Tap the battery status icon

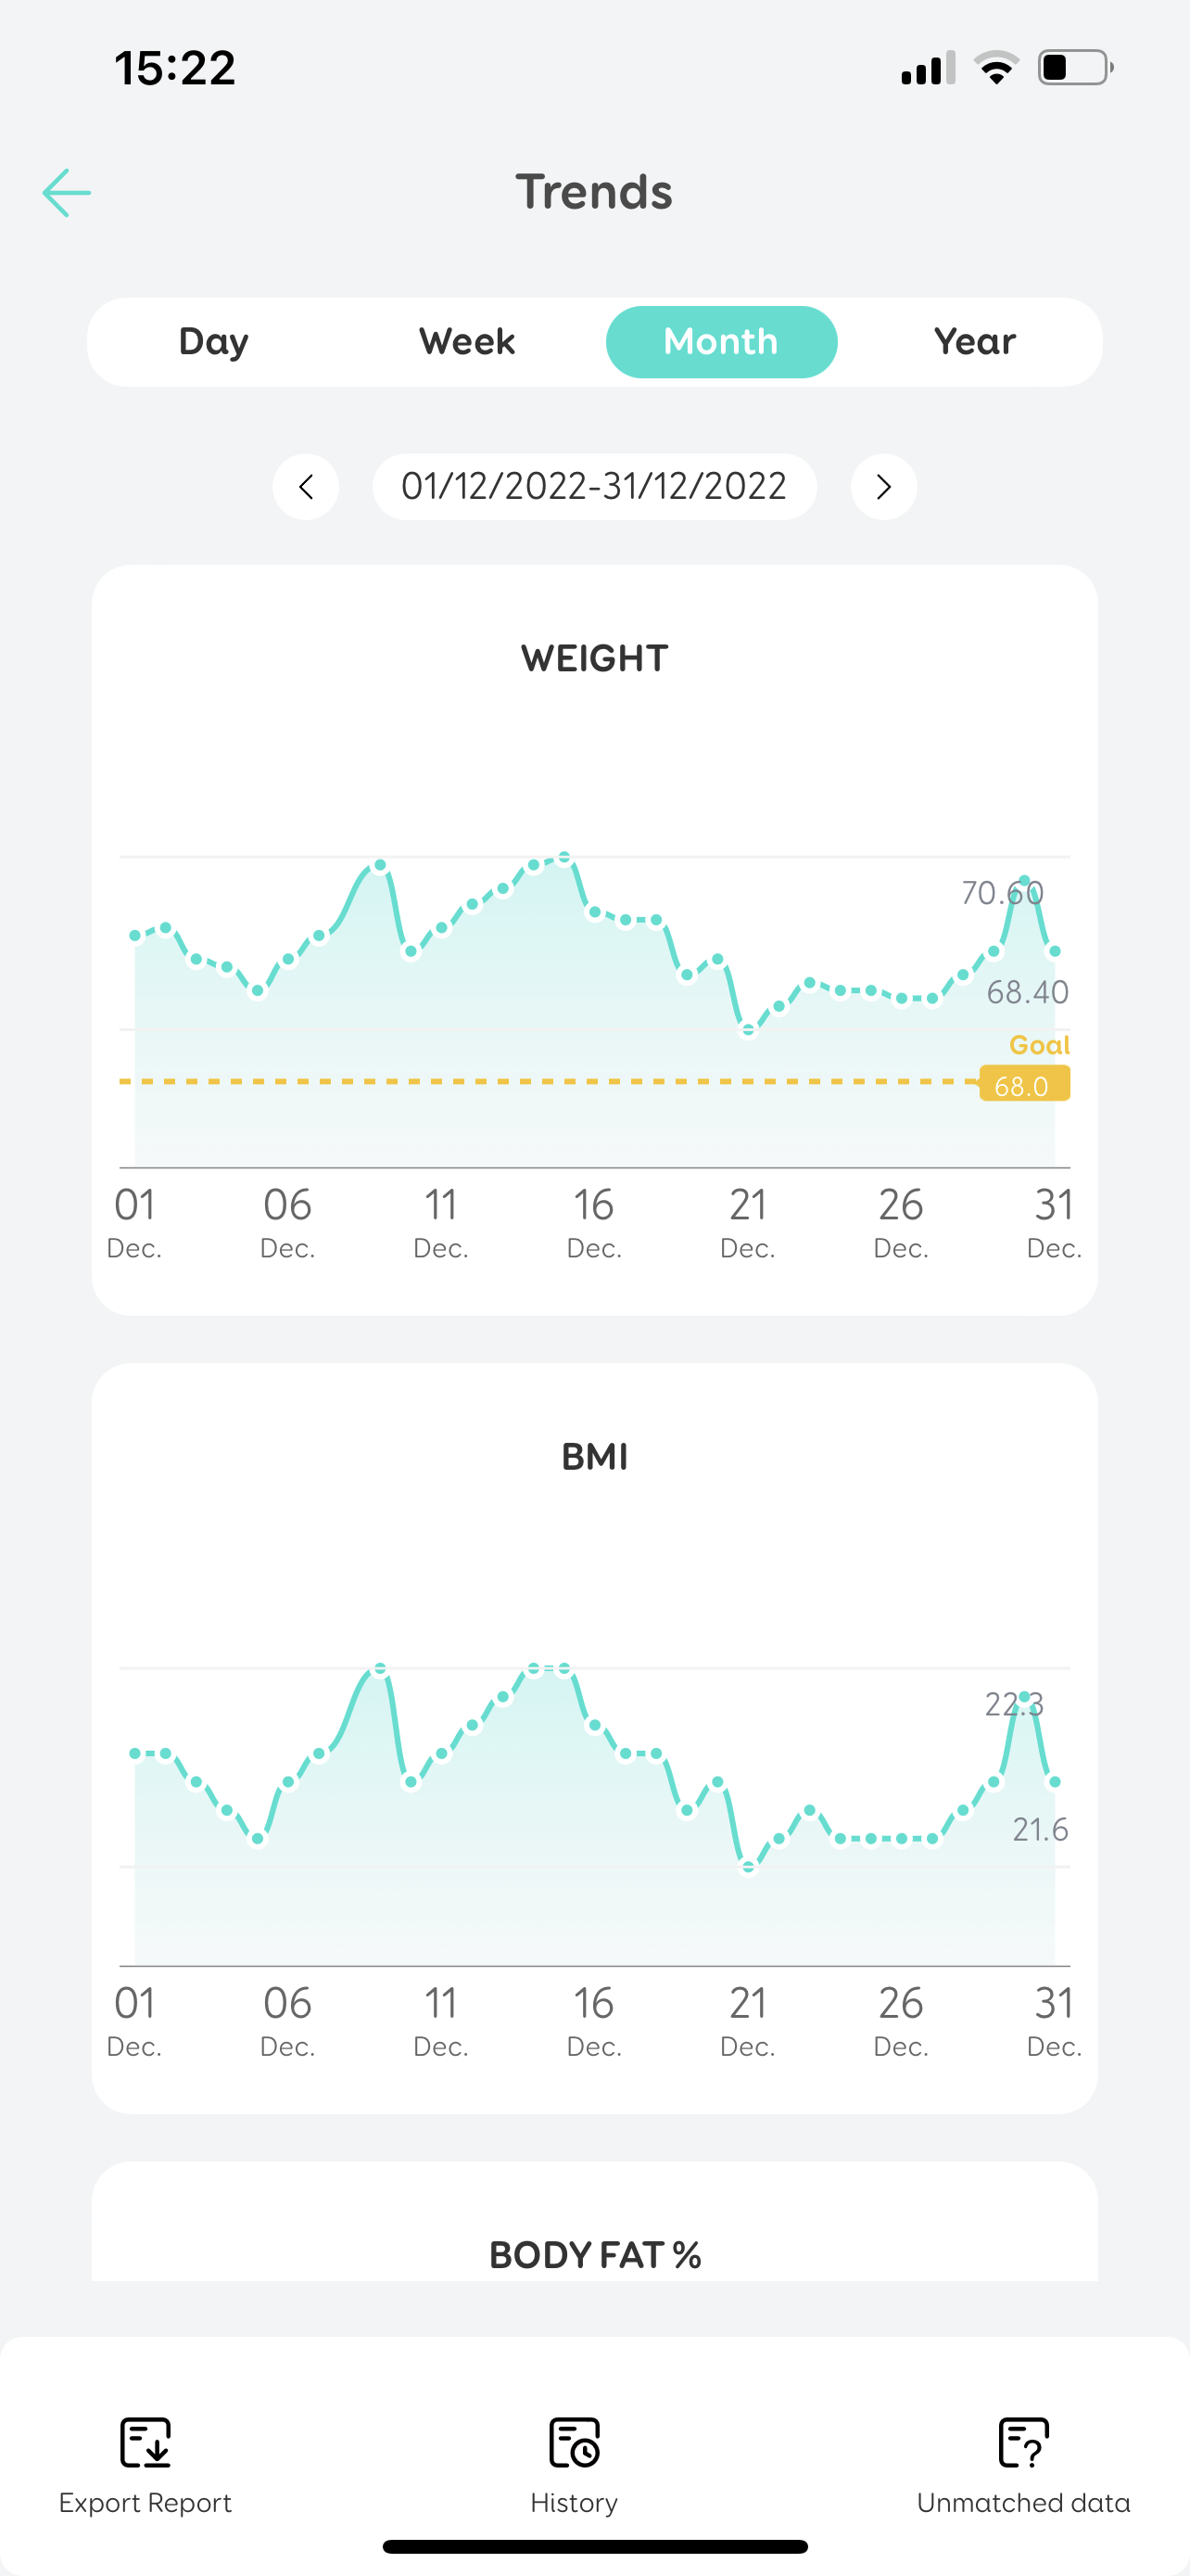coord(1075,68)
